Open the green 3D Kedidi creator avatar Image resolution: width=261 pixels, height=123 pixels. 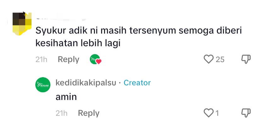point(43,85)
